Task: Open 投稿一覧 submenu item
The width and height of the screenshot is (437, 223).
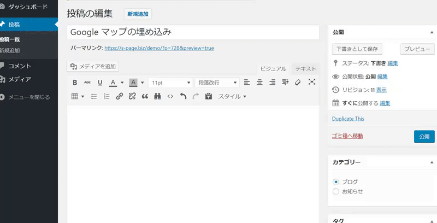Action: (10, 39)
